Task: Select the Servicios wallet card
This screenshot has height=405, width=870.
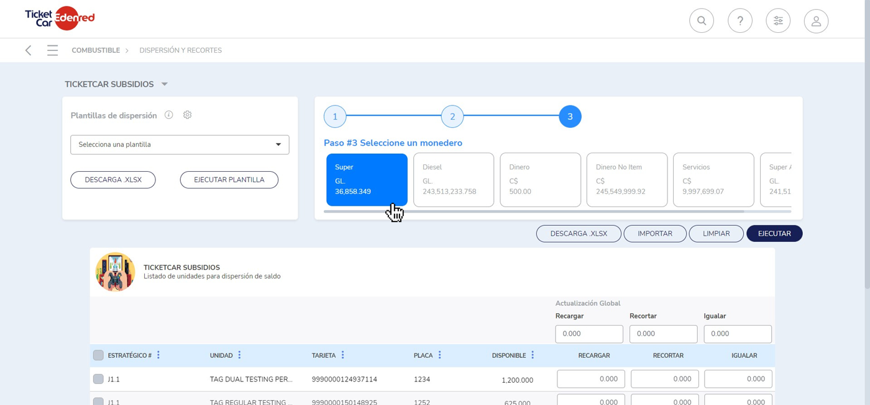Action: 713,180
